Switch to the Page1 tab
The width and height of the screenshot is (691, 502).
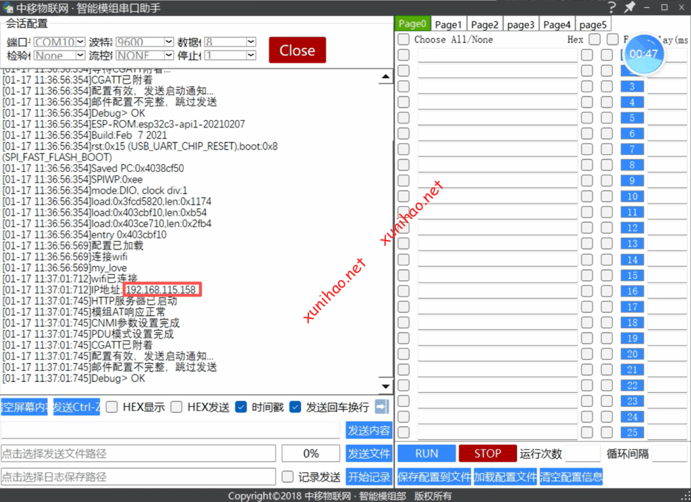tap(448, 24)
